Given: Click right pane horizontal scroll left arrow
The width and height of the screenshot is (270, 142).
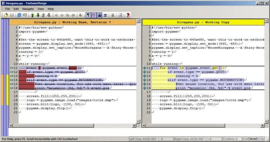Looking at the screenshot, I should [x=144, y=126].
